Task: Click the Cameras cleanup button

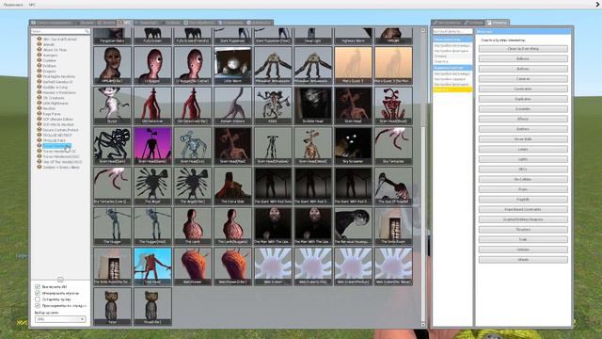Action: tap(523, 79)
